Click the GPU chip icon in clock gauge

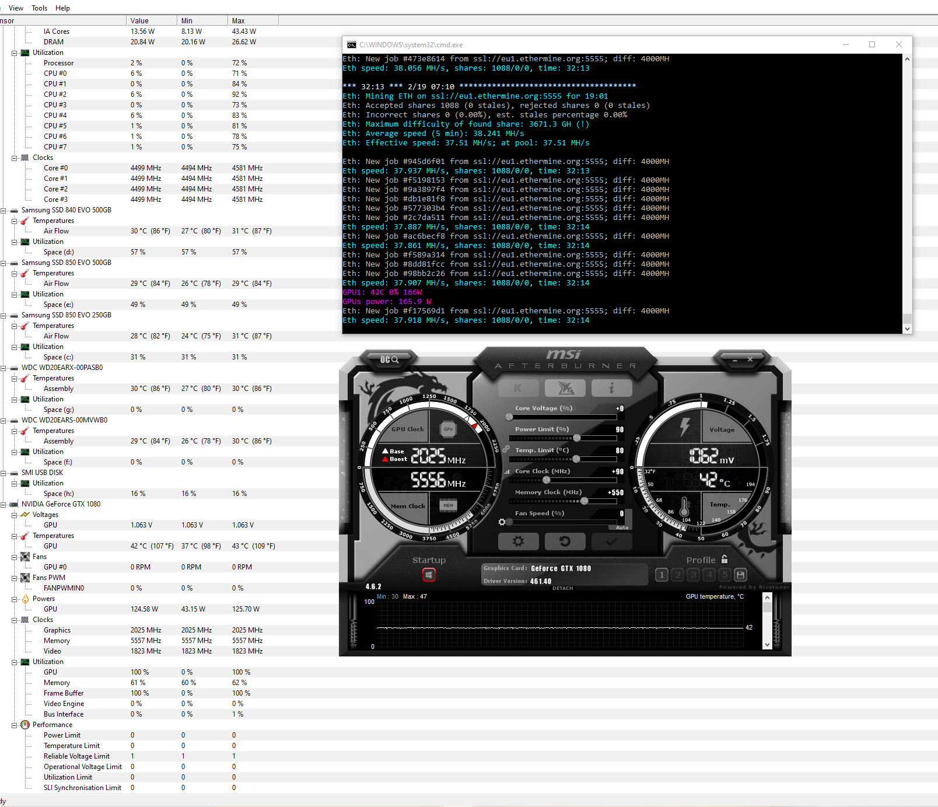[448, 429]
